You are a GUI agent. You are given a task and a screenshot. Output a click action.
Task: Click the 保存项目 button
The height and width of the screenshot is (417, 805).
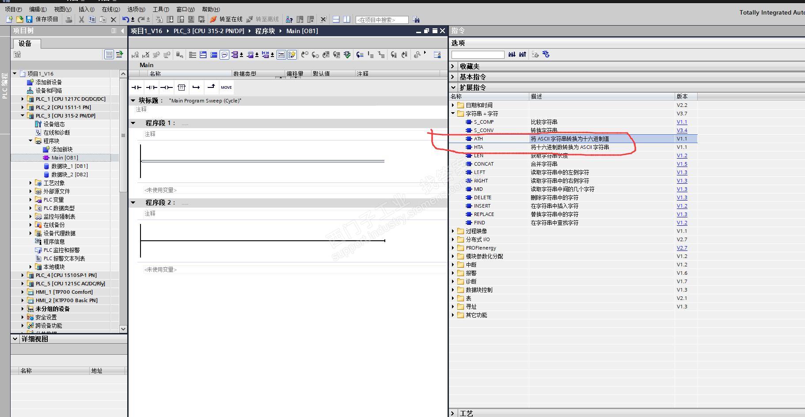pyautogui.click(x=42, y=19)
